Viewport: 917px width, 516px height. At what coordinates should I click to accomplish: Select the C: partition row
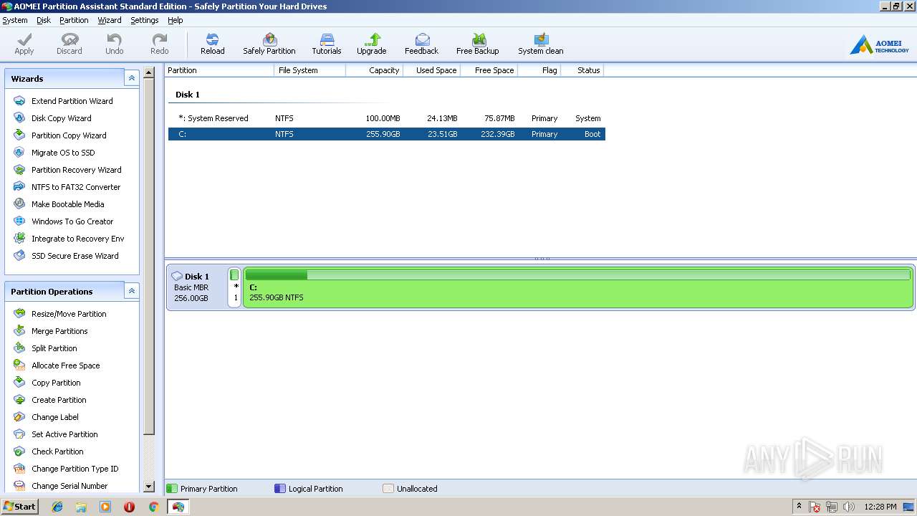tap(387, 134)
